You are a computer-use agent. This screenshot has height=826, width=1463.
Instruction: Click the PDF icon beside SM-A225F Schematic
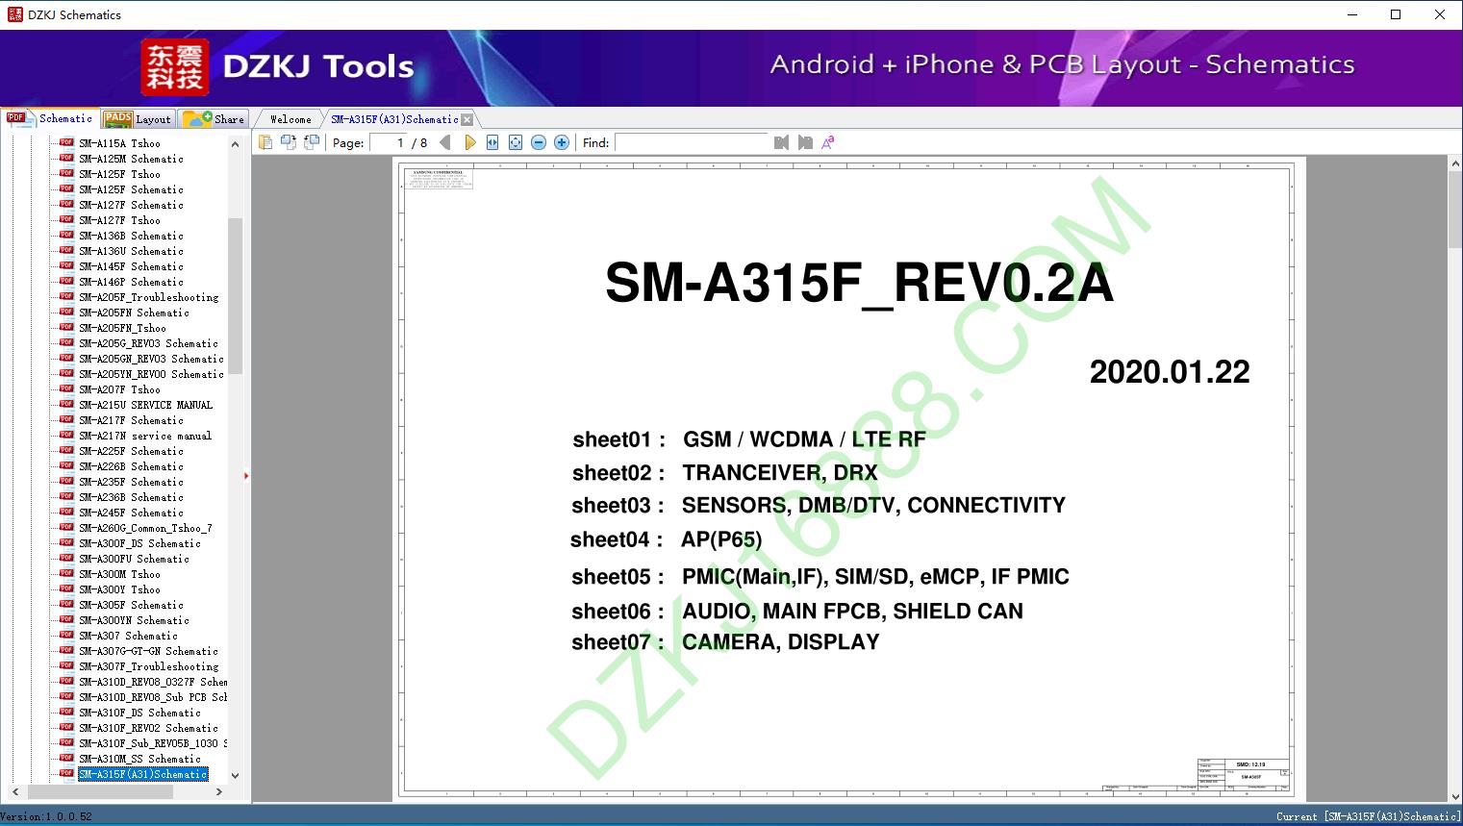pyautogui.click(x=66, y=450)
